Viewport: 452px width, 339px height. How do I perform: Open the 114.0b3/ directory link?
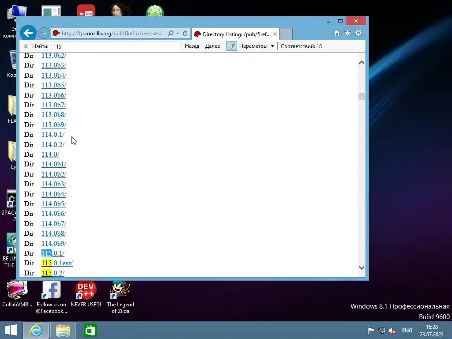(53, 184)
